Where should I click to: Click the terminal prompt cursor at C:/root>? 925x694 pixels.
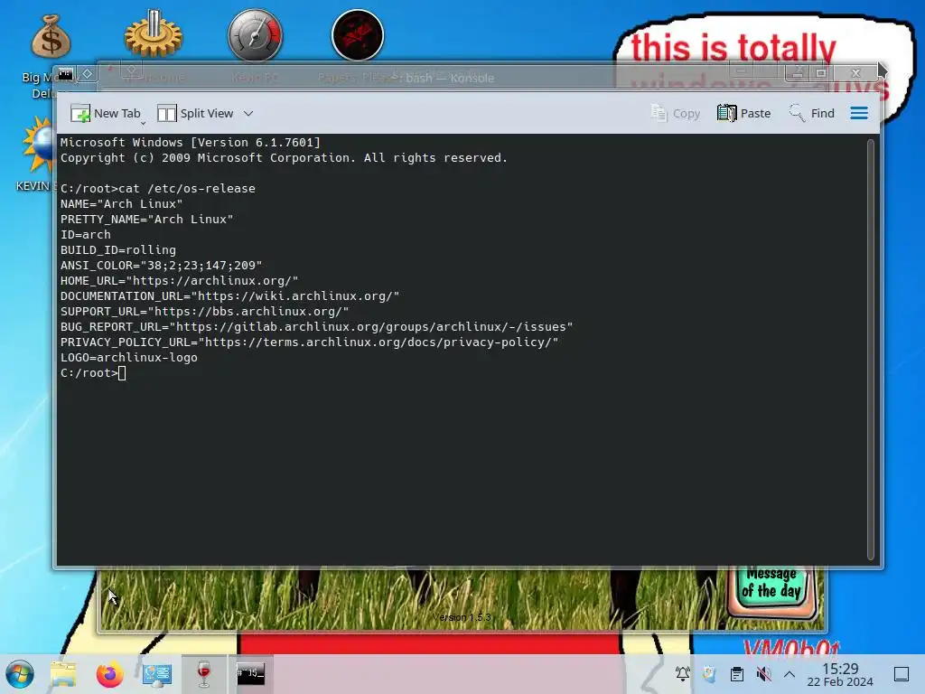(x=122, y=373)
